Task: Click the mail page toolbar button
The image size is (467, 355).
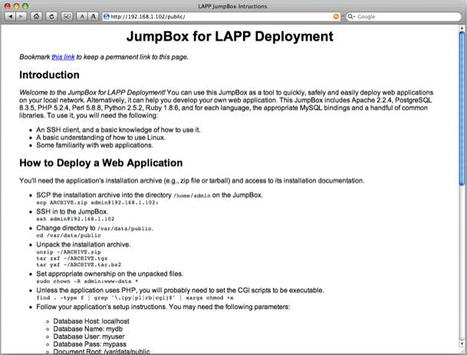Action: (x=67, y=16)
